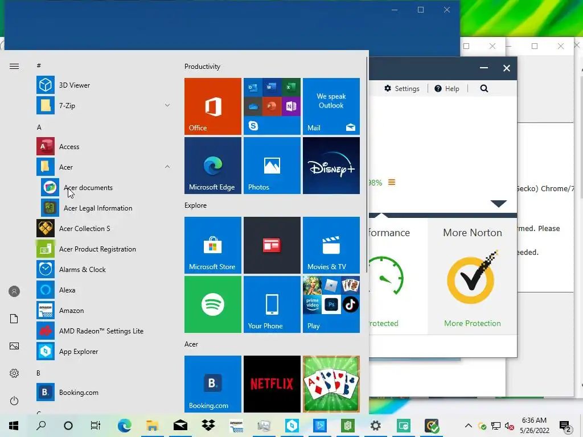Screen dimensions: 583x437
Task: Open Norton from the taskbar
Action: point(432,426)
